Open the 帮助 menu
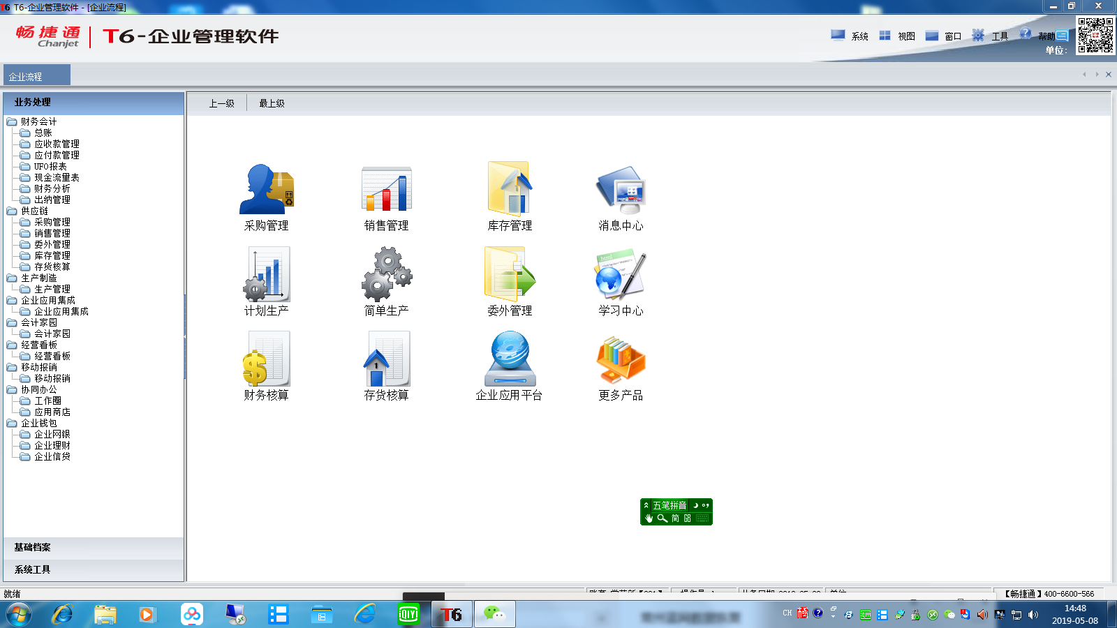 [1037, 36]
